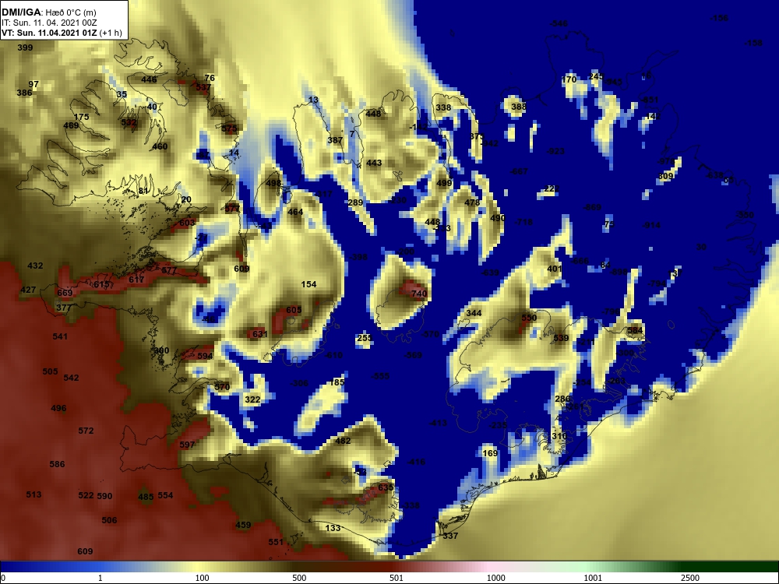Click the map value '499'

(444, 183)
